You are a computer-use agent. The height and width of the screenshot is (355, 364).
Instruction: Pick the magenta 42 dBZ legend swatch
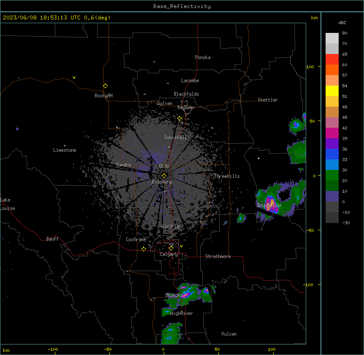tap(332, 133)
